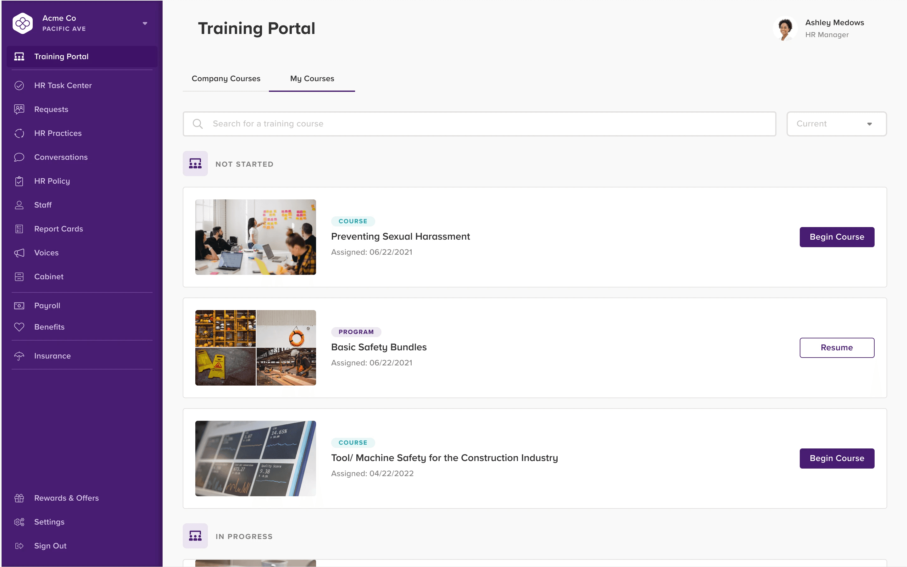Click Ashley Medows profile avatar
907x567 pixels.
(785, 29)
